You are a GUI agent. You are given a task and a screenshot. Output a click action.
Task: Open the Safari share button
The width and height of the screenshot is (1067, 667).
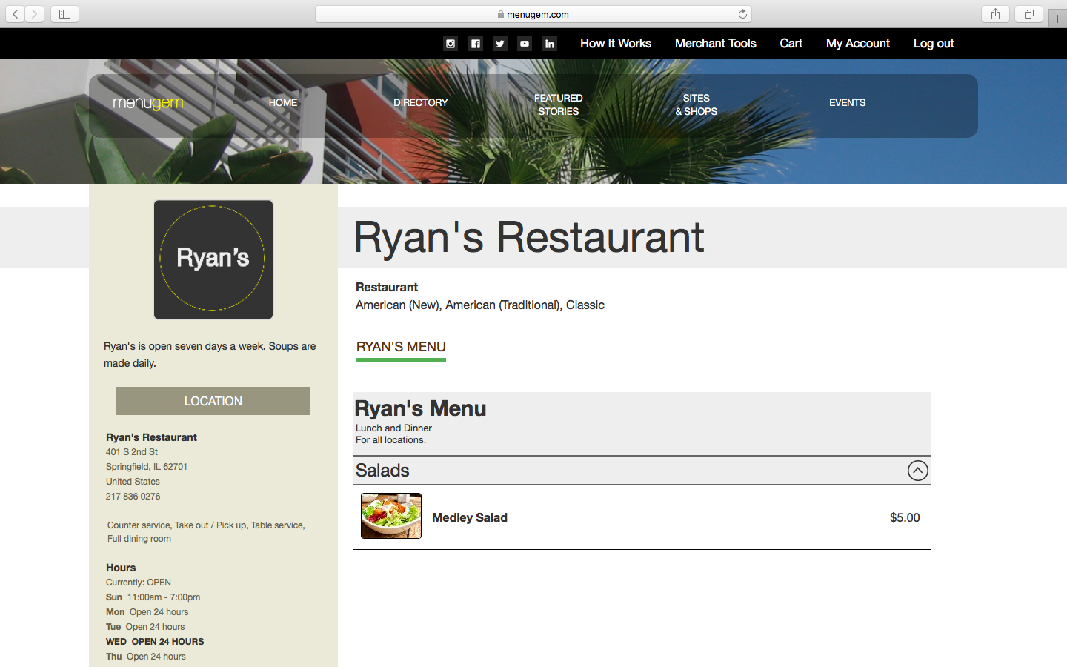click(x=995, y=14)
